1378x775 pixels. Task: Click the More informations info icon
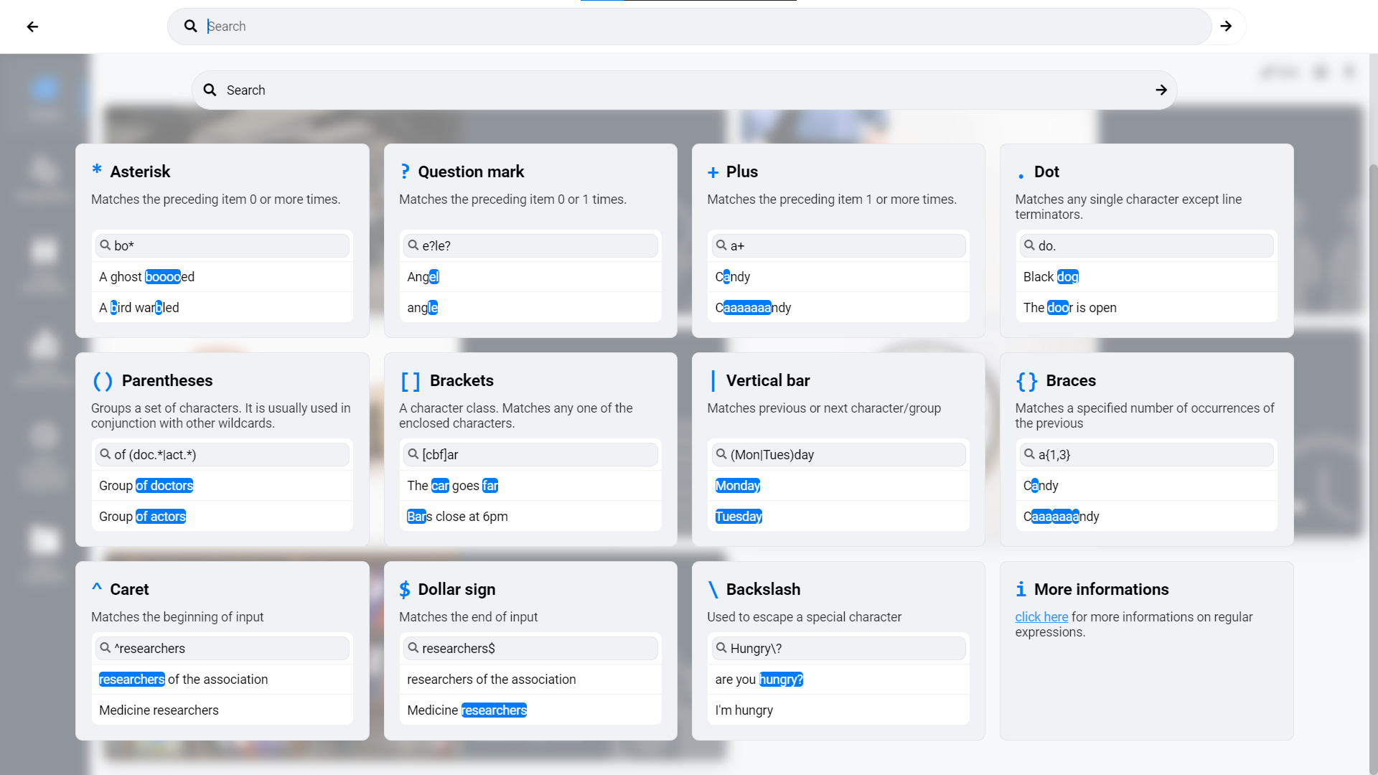coord(1021,590)
